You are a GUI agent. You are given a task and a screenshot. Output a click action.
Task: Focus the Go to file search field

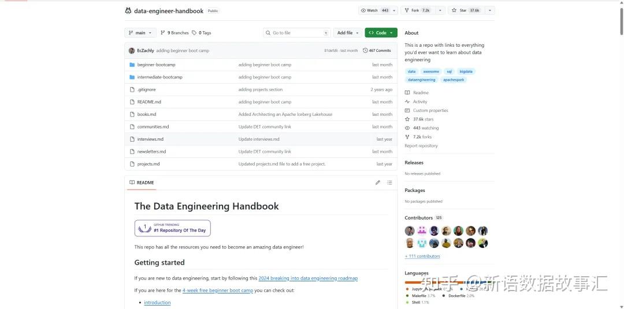tap(297, 33)
